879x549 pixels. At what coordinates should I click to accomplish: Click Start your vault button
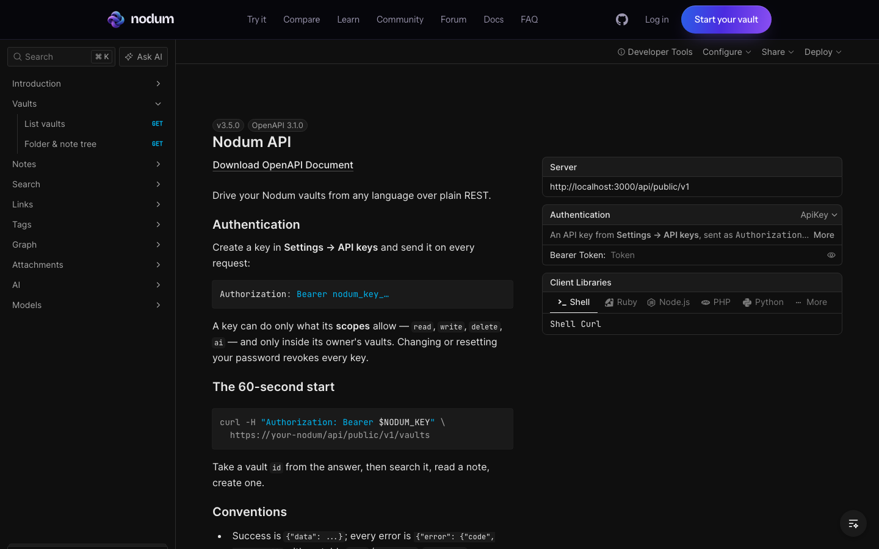(726, 20)
